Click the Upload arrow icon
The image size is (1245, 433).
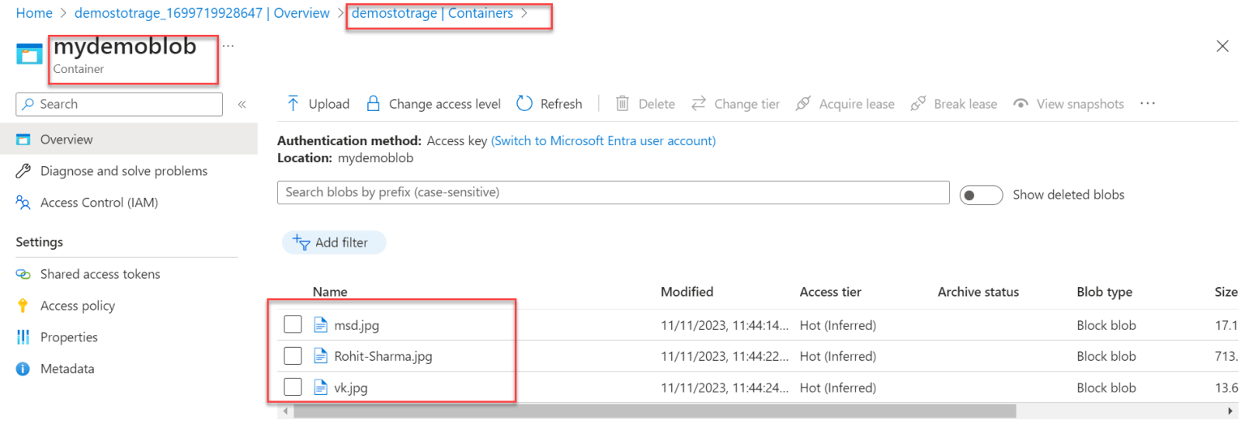[x=293, y=104]
